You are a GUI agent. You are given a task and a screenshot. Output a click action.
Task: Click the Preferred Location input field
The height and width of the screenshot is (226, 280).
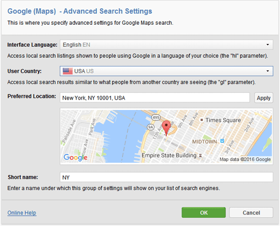(x=155, y=98)
